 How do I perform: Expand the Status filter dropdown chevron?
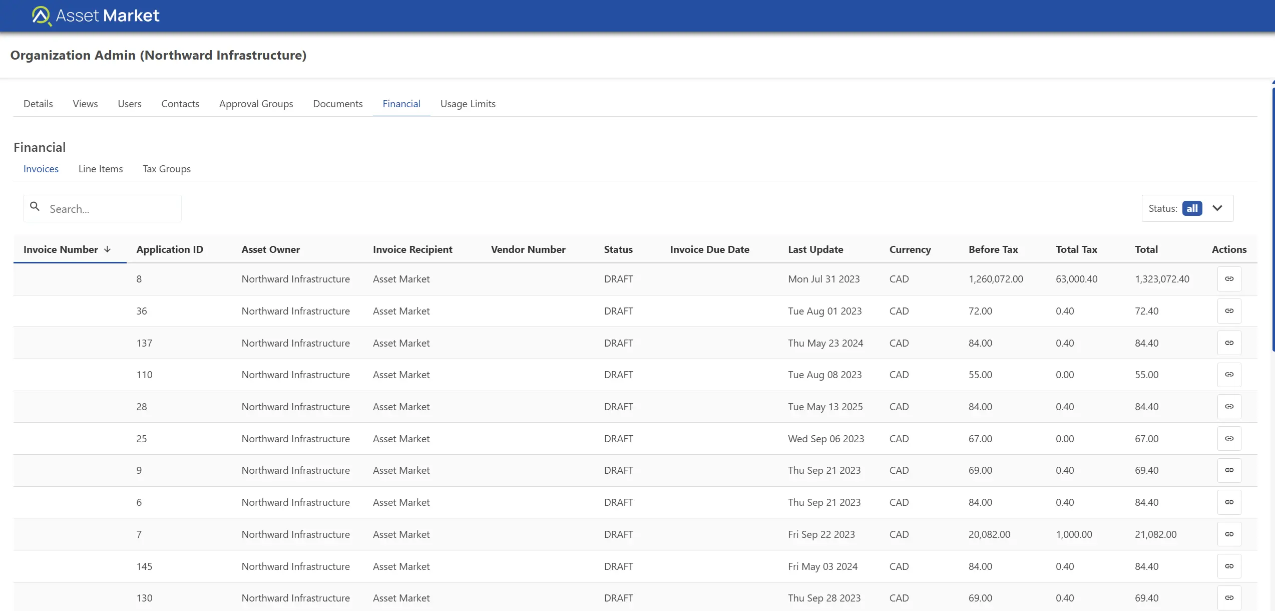tap(1217, 208)
